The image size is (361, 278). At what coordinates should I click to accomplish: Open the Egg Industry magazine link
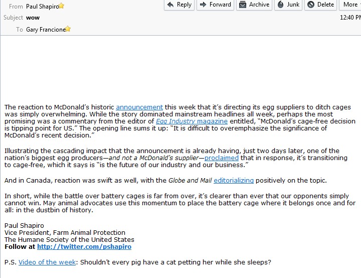(x=192, y=121)
